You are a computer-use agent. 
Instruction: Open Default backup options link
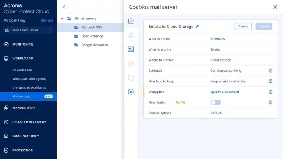tap(216, 113)
